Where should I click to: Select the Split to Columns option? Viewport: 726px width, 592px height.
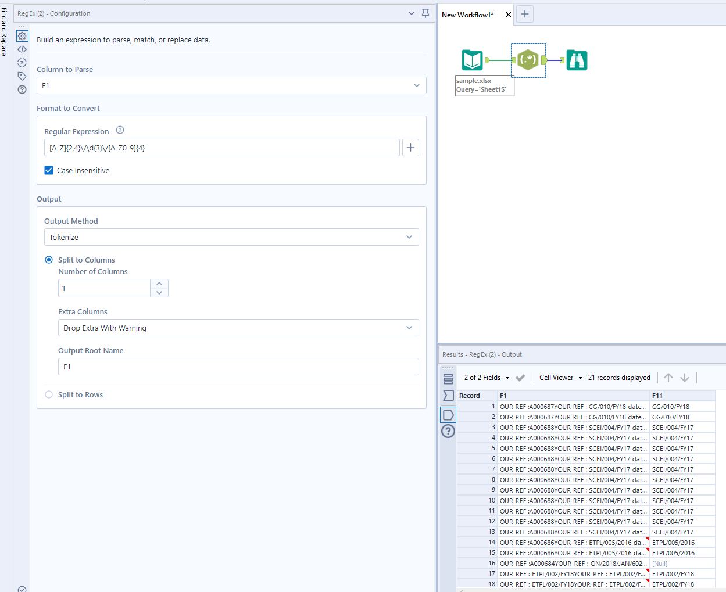tap(49, 260)
